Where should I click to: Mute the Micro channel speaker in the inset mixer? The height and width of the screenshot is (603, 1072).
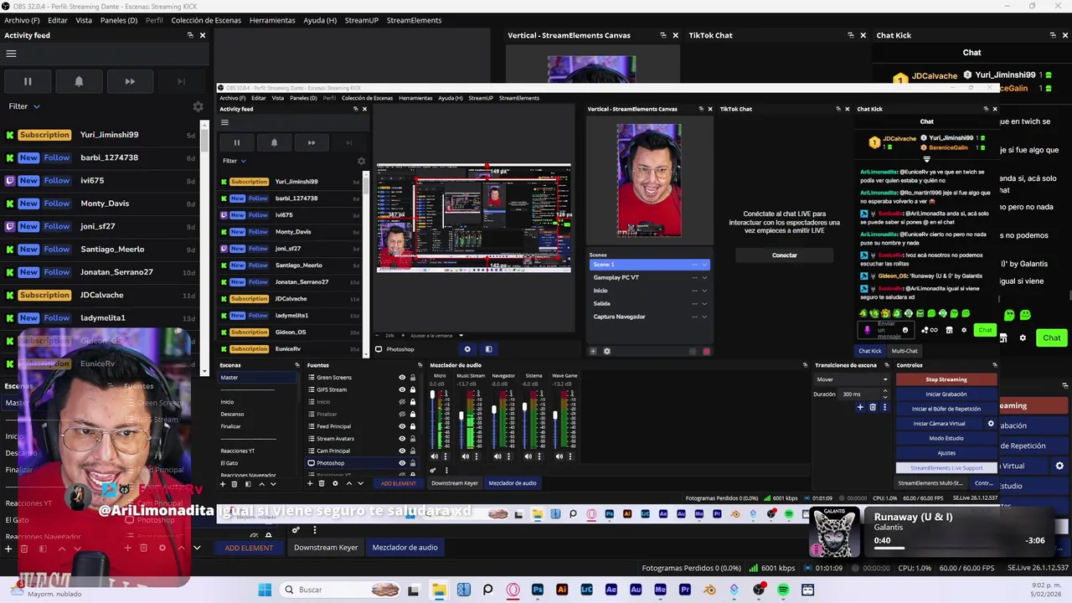(434, 456)
